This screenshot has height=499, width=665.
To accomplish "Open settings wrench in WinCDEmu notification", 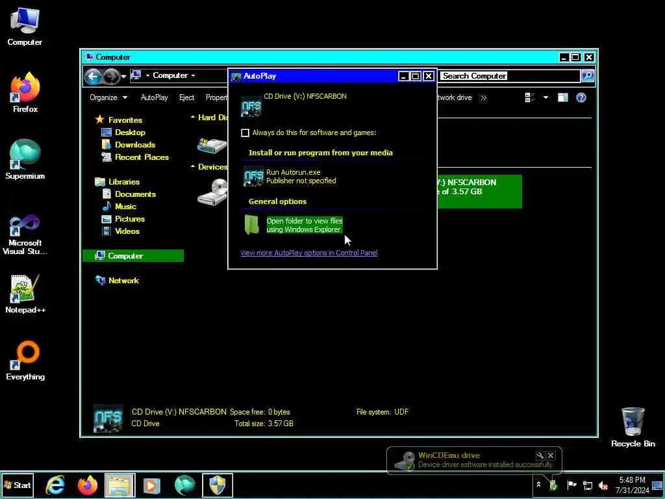I will coord(540,455).
